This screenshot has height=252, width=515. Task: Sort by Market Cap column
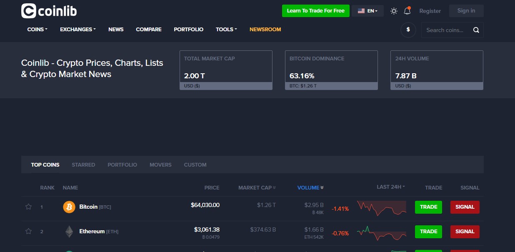[257, 188]
